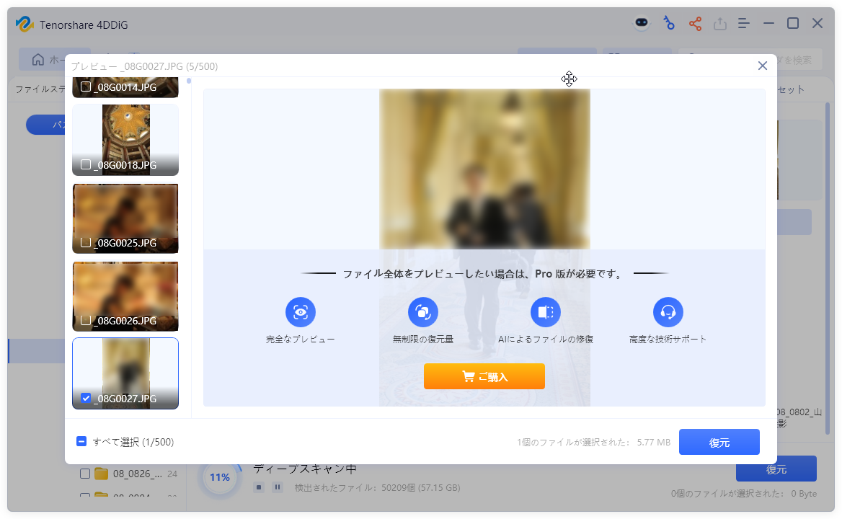Toggle the すべて選択 checkbox
Viewport: 842px width, 519px height.
(x=81, y=441)
